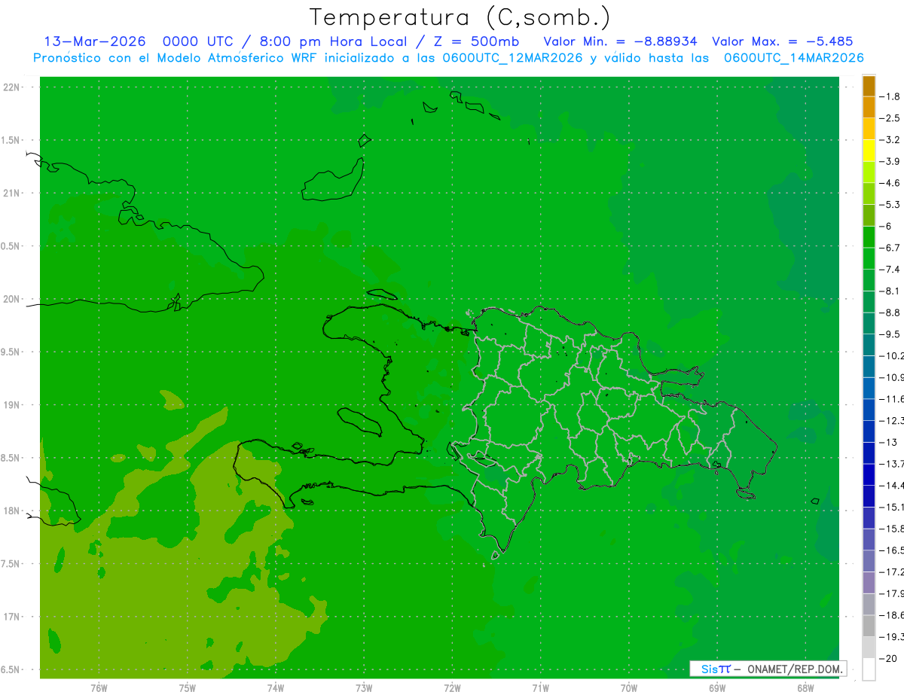Click the title 'Temperatura (C,somb.)'
This screenshot has width=904, height=698.
coord(460,17)
